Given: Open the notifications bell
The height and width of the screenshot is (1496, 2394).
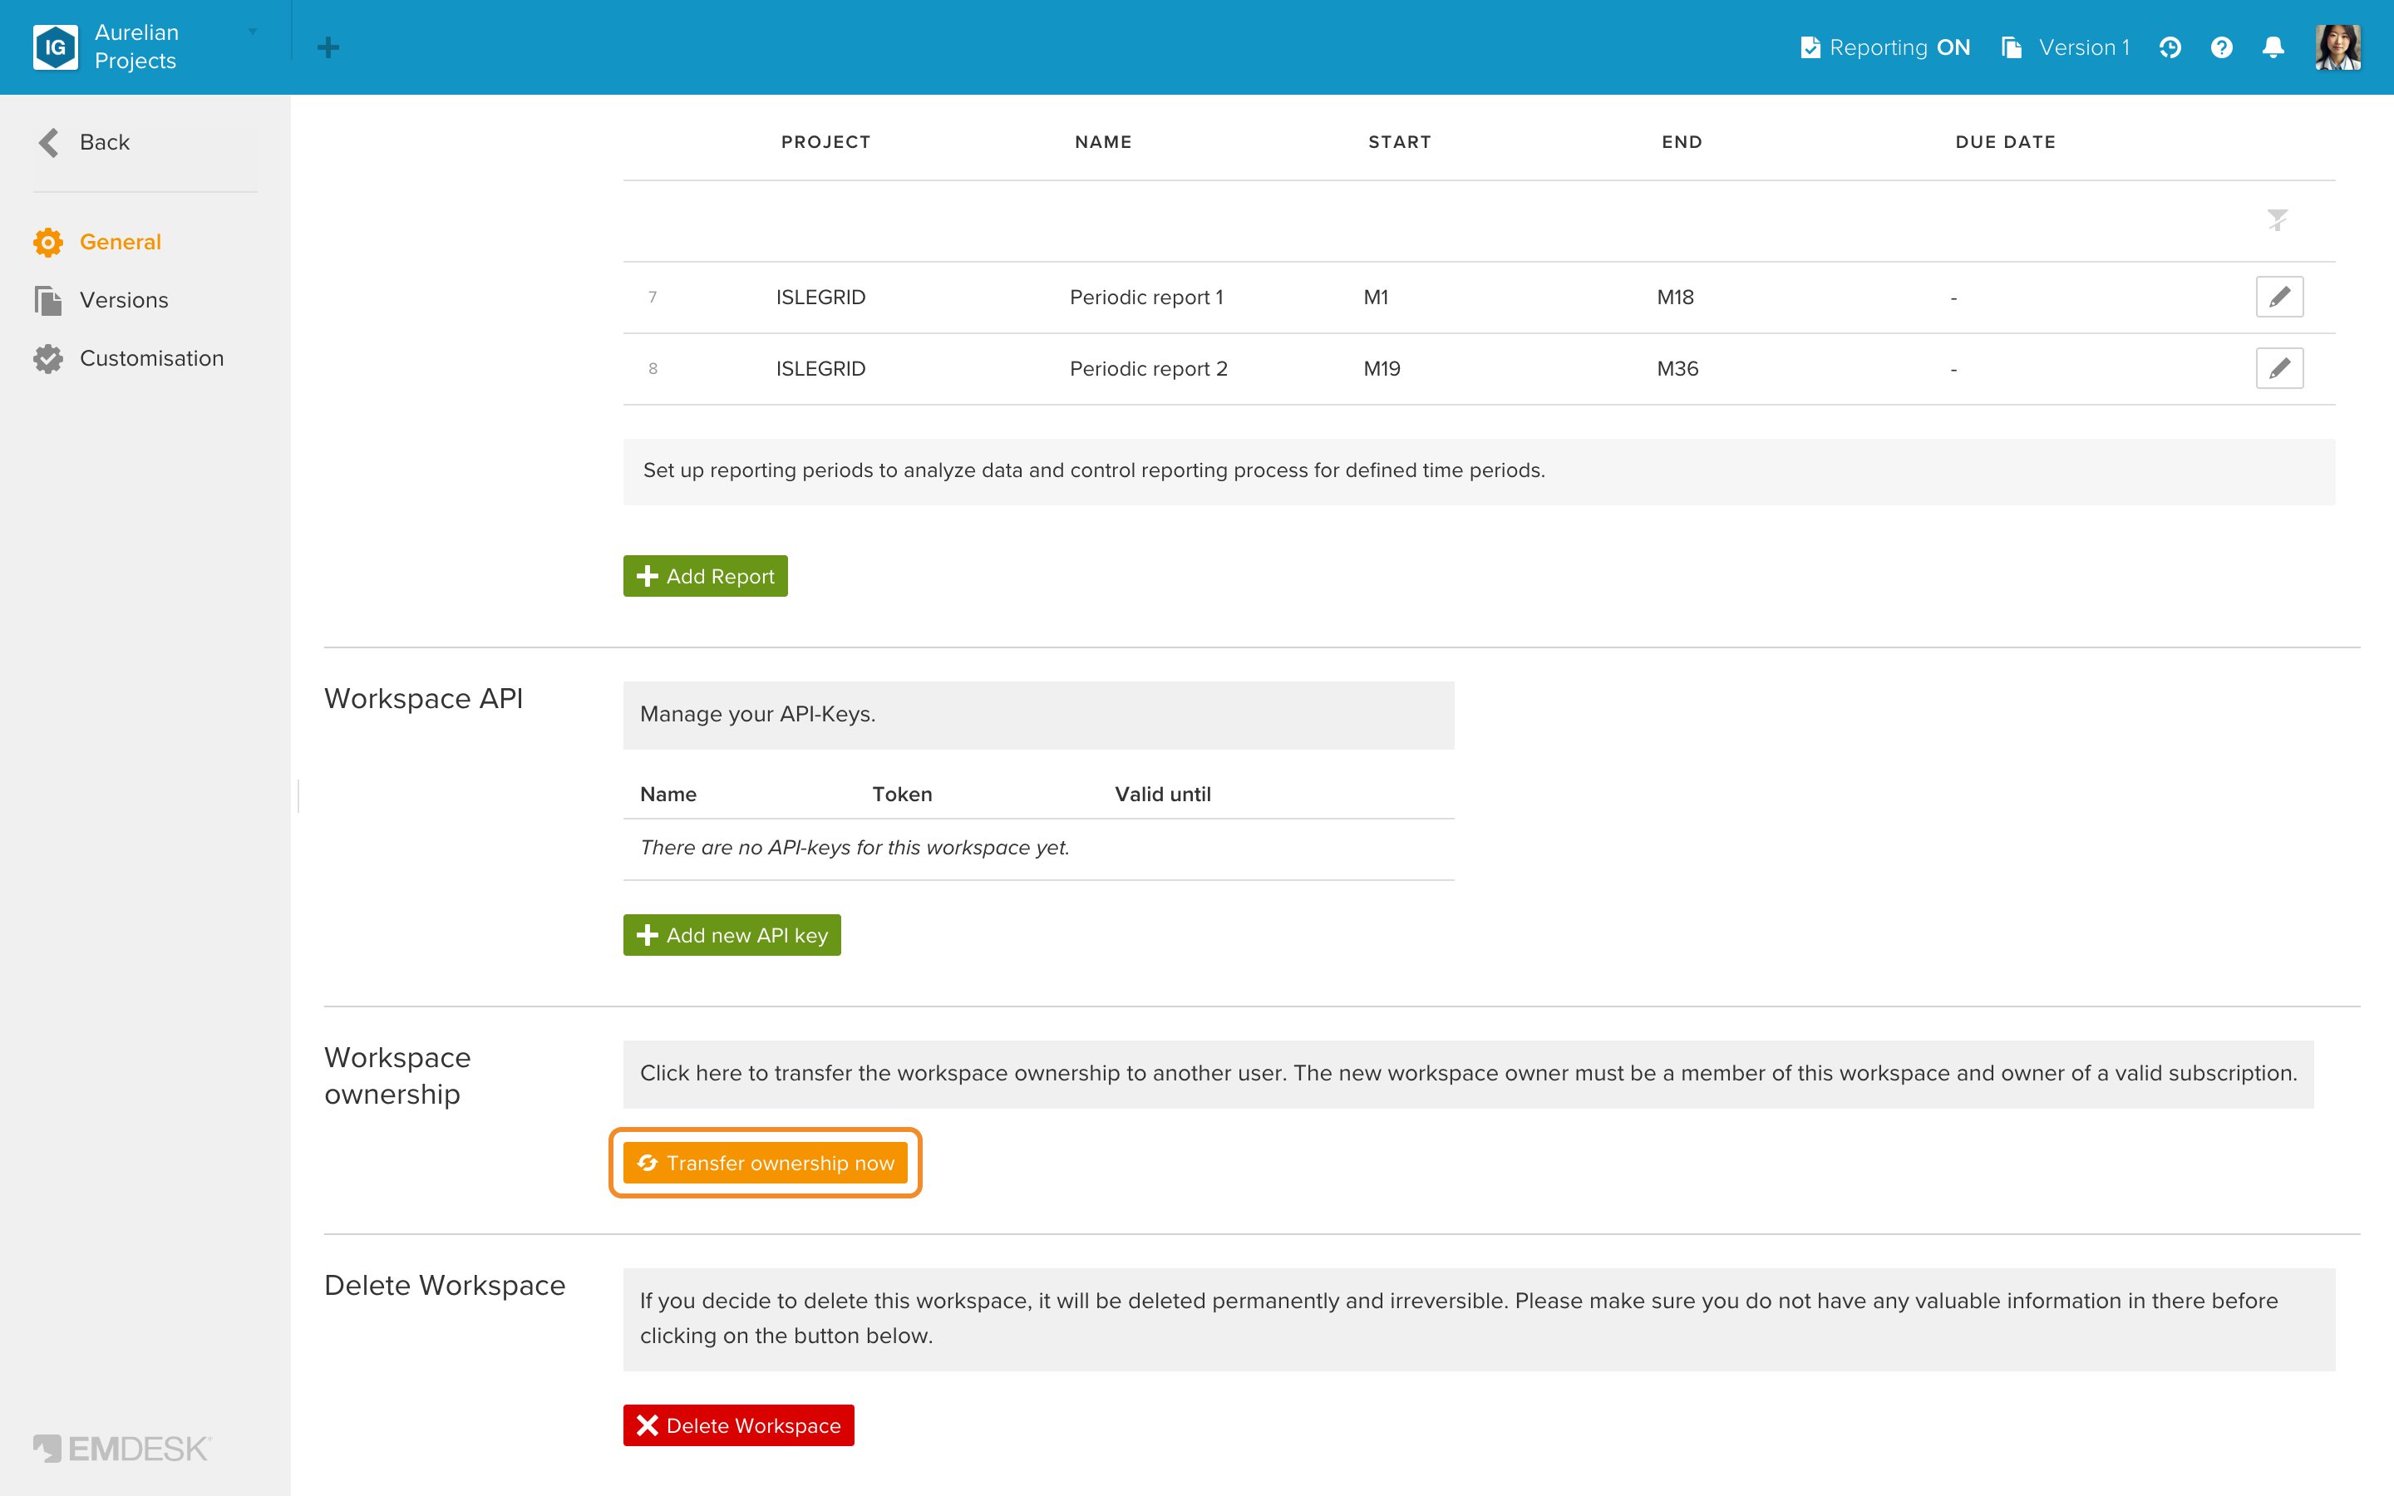Looking at the screenshot, I should [2273, 47].
